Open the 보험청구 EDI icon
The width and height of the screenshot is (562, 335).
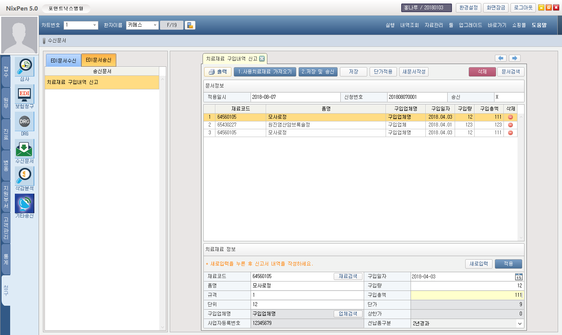coord(25,94)
